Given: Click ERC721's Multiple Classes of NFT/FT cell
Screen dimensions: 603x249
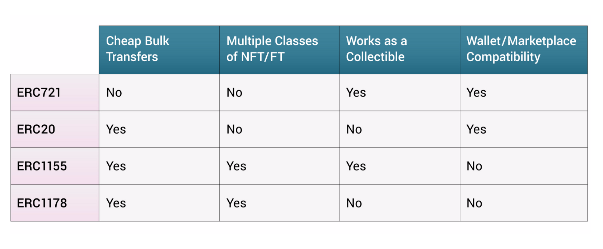Looking at the screenshot, I should pyautogui.click(x=279, y=92).
